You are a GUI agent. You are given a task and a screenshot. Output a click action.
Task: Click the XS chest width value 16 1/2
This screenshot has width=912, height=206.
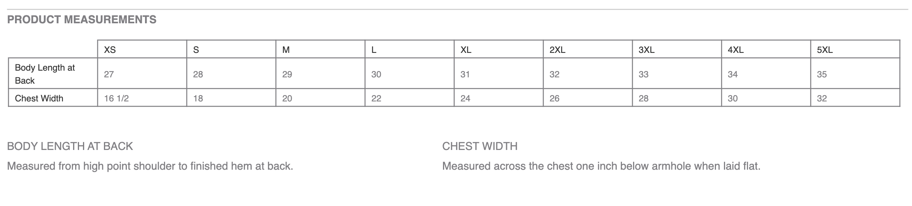click(x=117, y=98)
